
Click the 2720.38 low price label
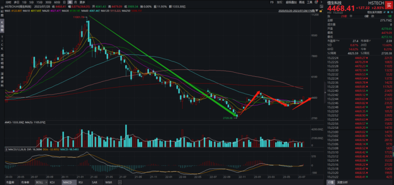click(x=228, y=118)
